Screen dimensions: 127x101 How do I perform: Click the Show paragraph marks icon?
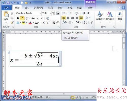click(91, 23)
